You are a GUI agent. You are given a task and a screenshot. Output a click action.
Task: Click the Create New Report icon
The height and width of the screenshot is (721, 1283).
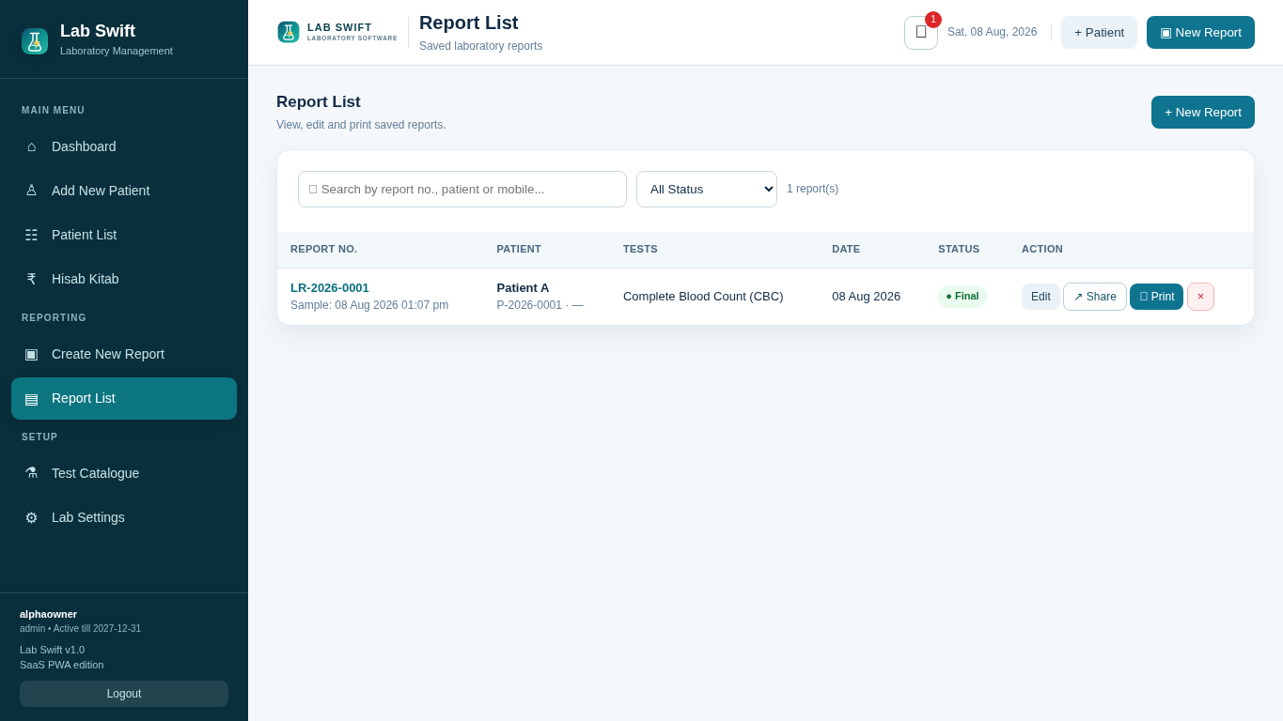coord(31,354)
